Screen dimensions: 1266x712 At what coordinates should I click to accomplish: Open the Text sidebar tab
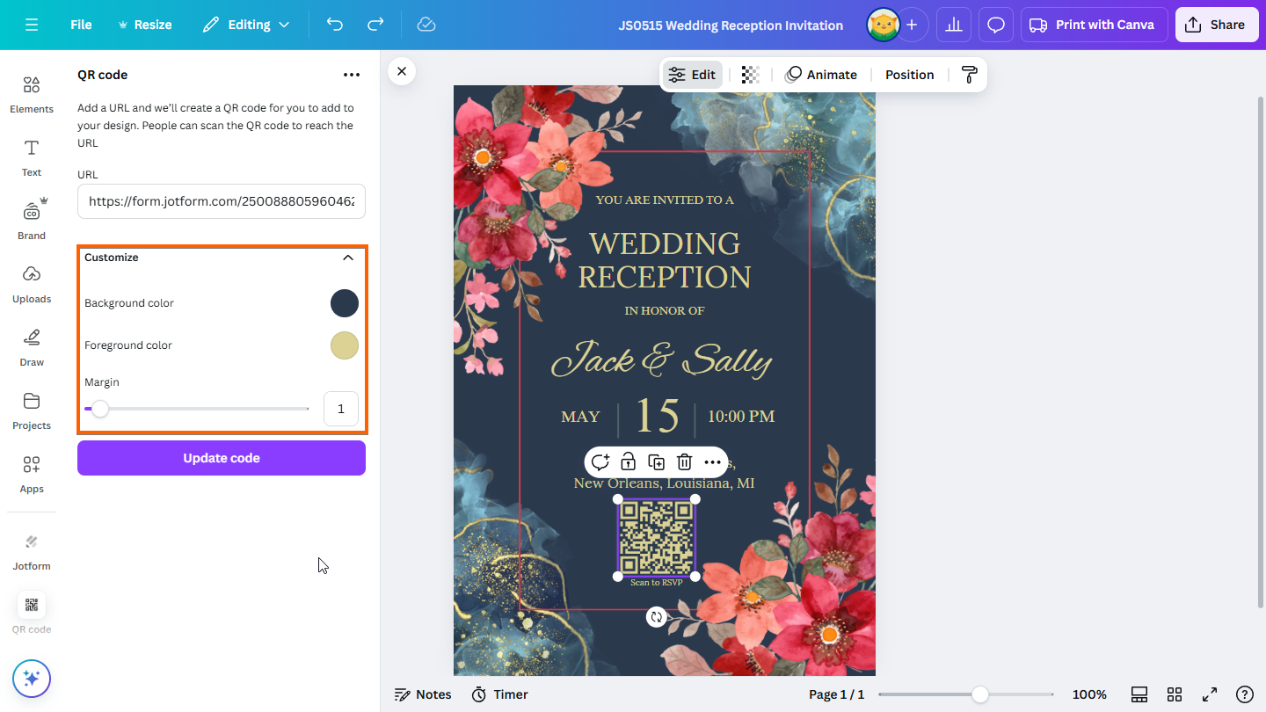[32, 158]
